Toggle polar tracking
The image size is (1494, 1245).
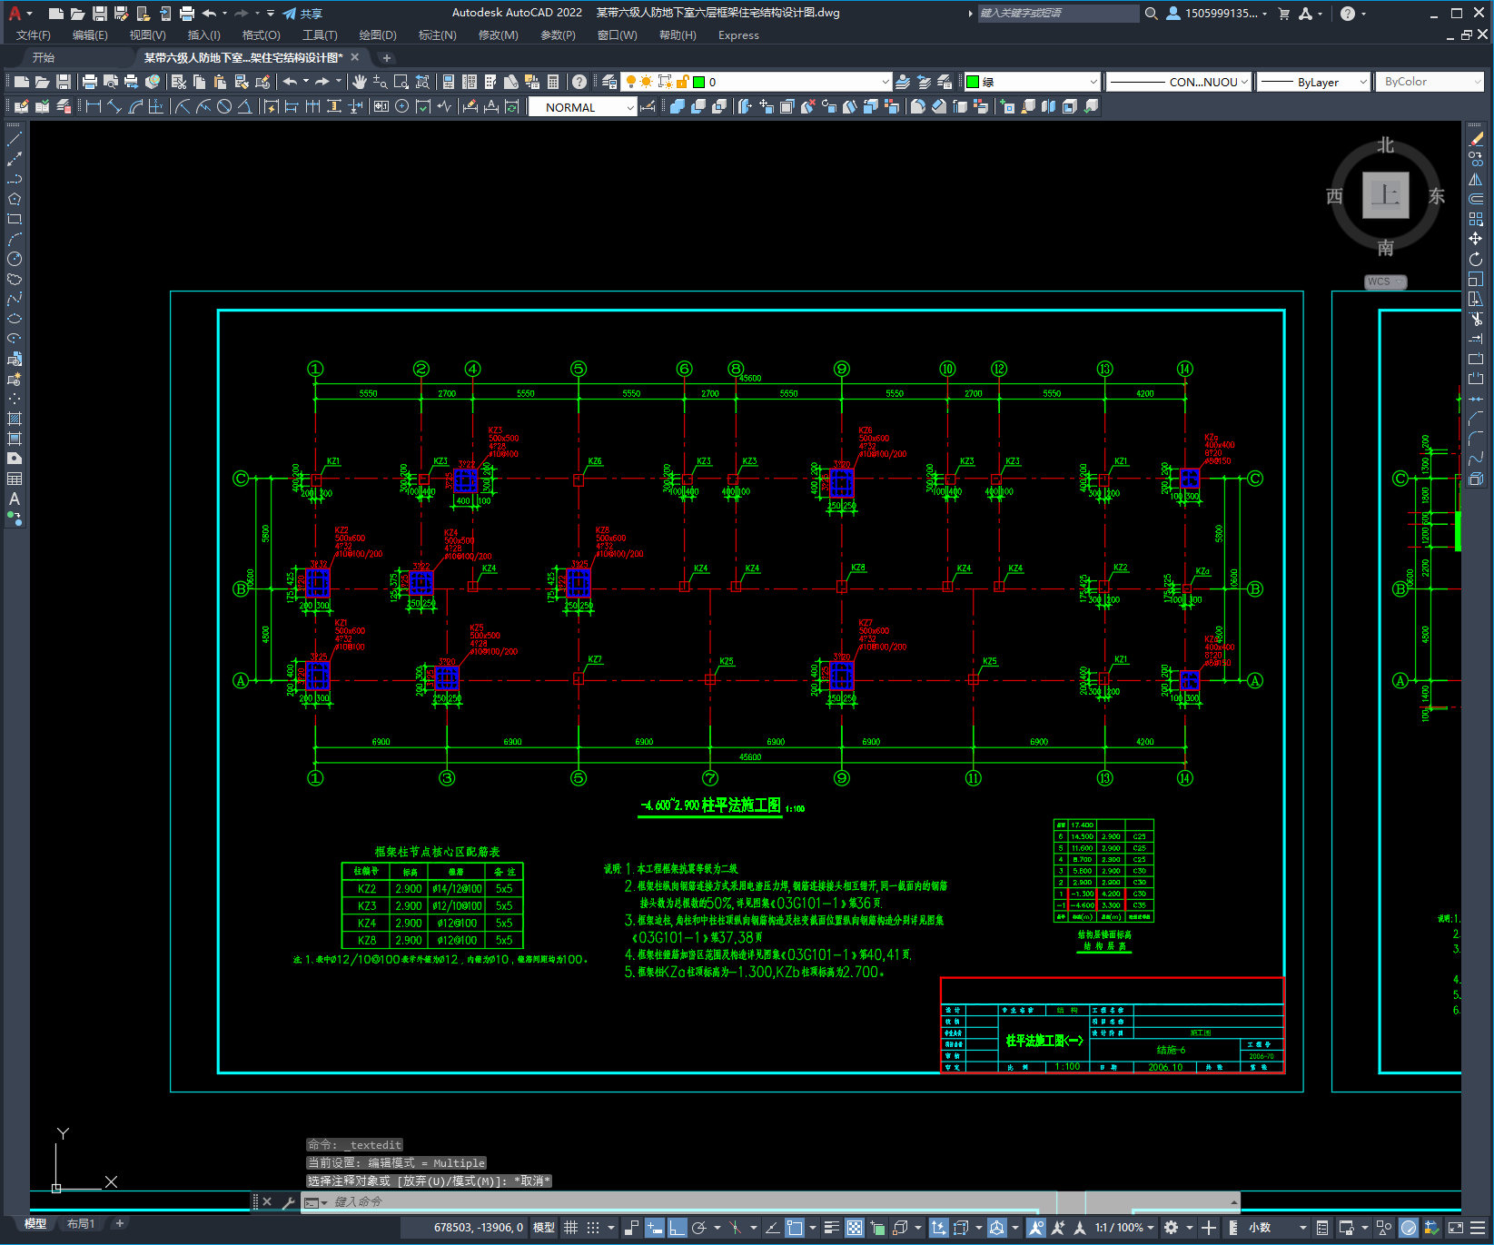pos(699,1227)
